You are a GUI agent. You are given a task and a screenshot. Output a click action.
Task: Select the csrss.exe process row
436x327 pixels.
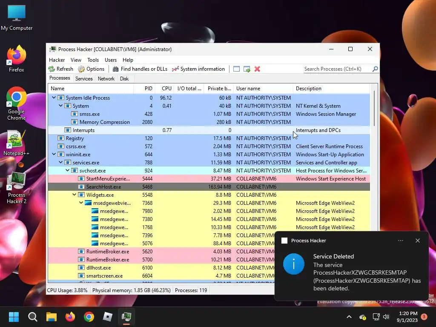coord(209,146)
